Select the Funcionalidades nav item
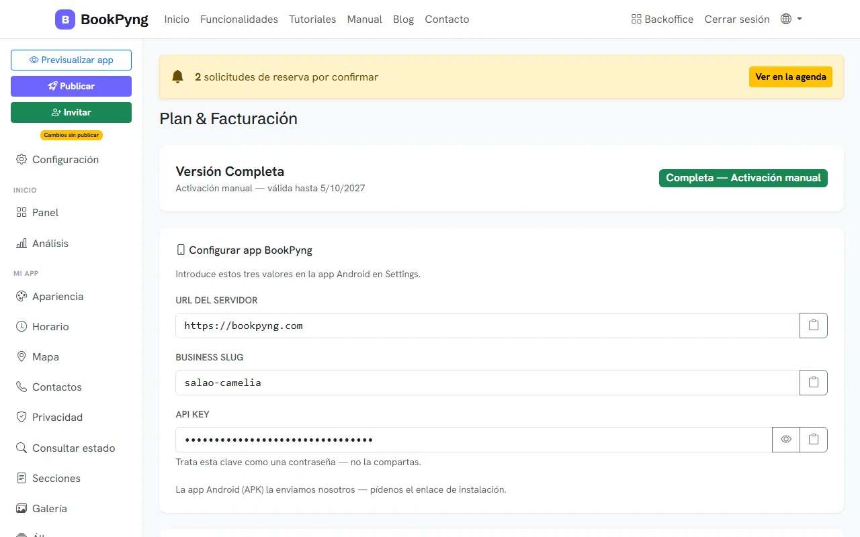860x537 pixels. [x=239, y=19]
